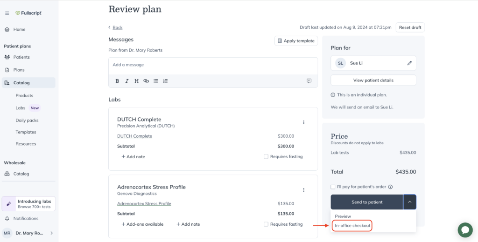This screenshot has height=242, width=478.
Task: Click the Introducing labs banner
Action: coord(28,204)
